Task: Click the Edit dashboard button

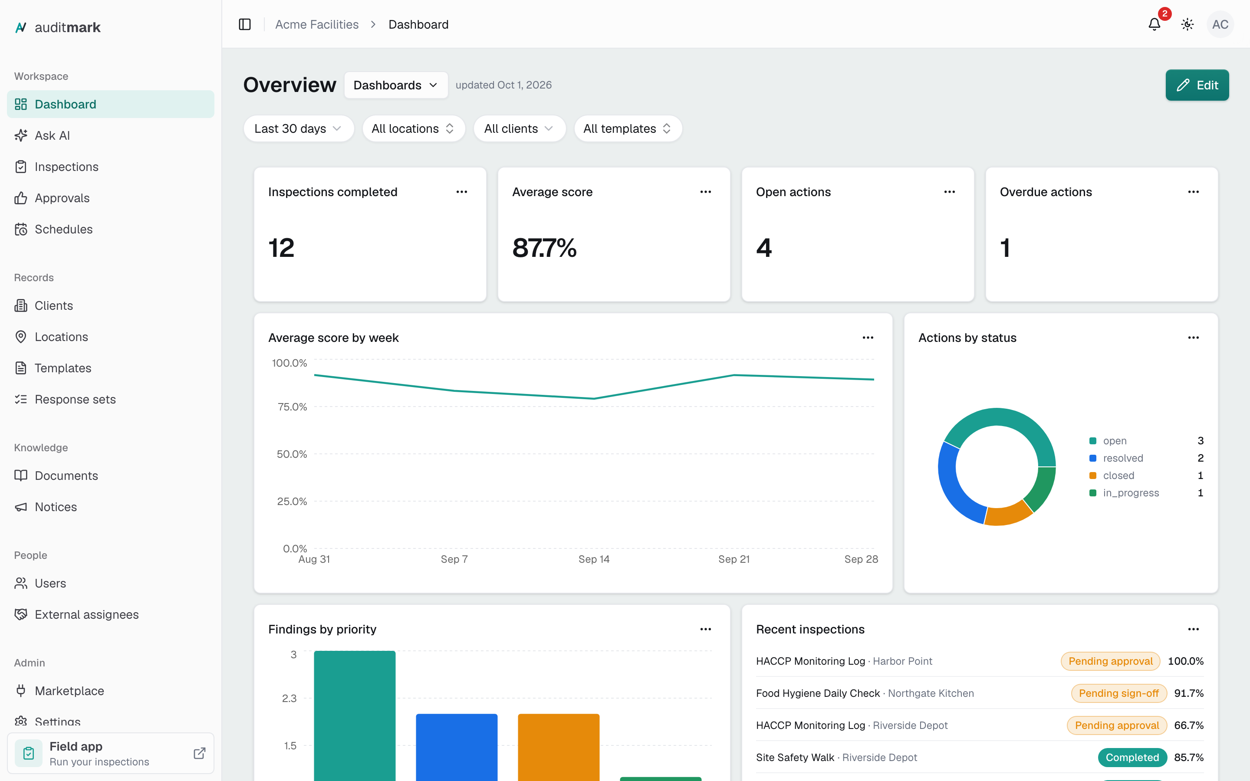Action: 1197,85
